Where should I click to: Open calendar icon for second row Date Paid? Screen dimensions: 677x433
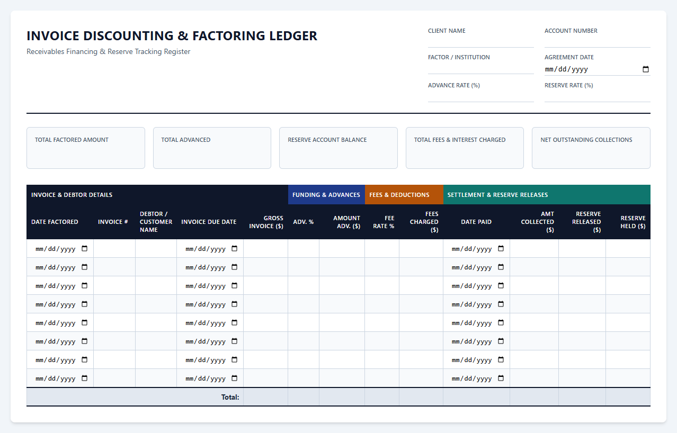click(x=501, y=267)
